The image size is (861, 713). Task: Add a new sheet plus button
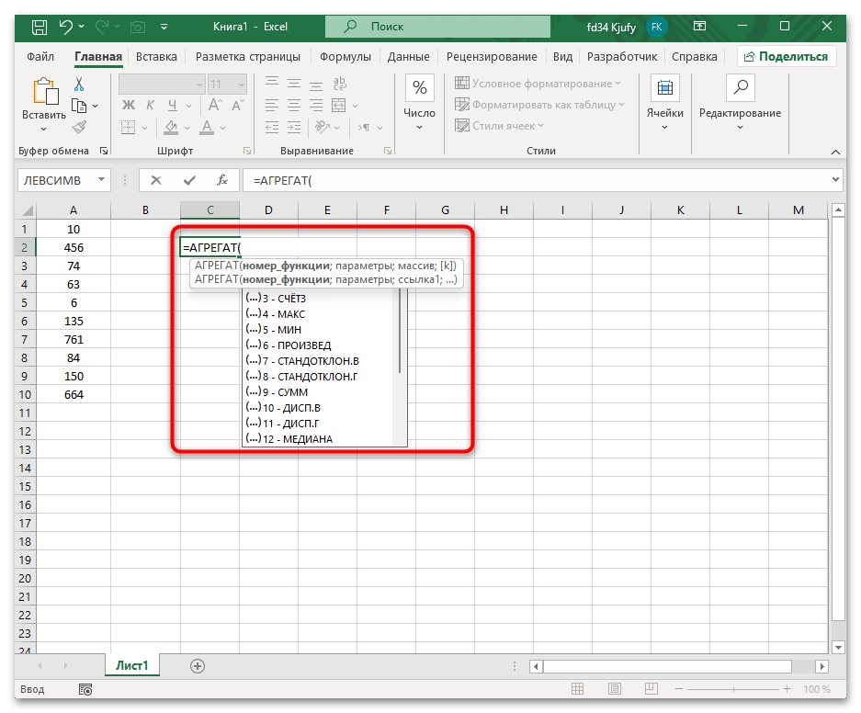[198, 666]
